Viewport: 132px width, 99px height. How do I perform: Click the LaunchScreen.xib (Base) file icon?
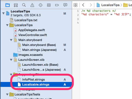point(19,65)
